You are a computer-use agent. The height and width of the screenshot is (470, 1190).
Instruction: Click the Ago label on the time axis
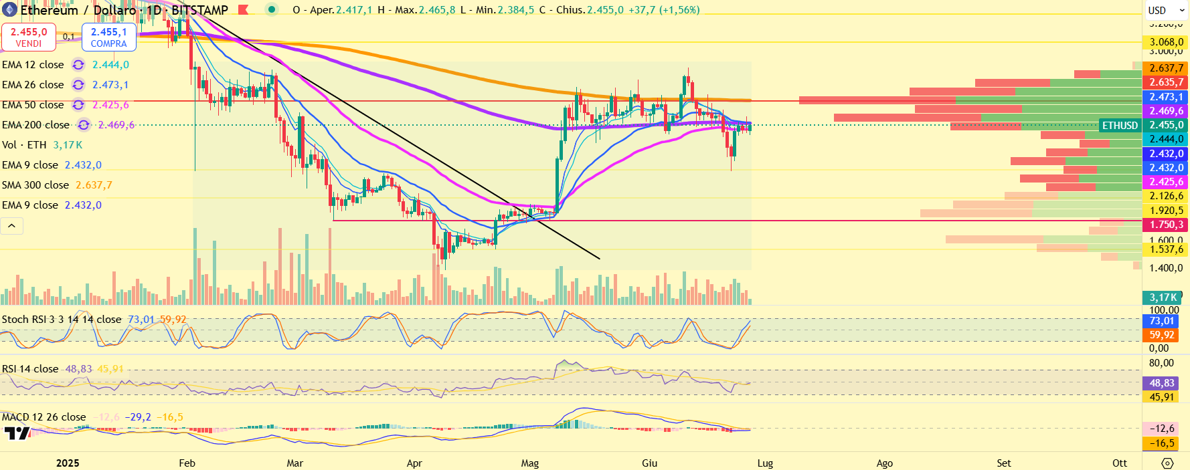click(885, 463)
